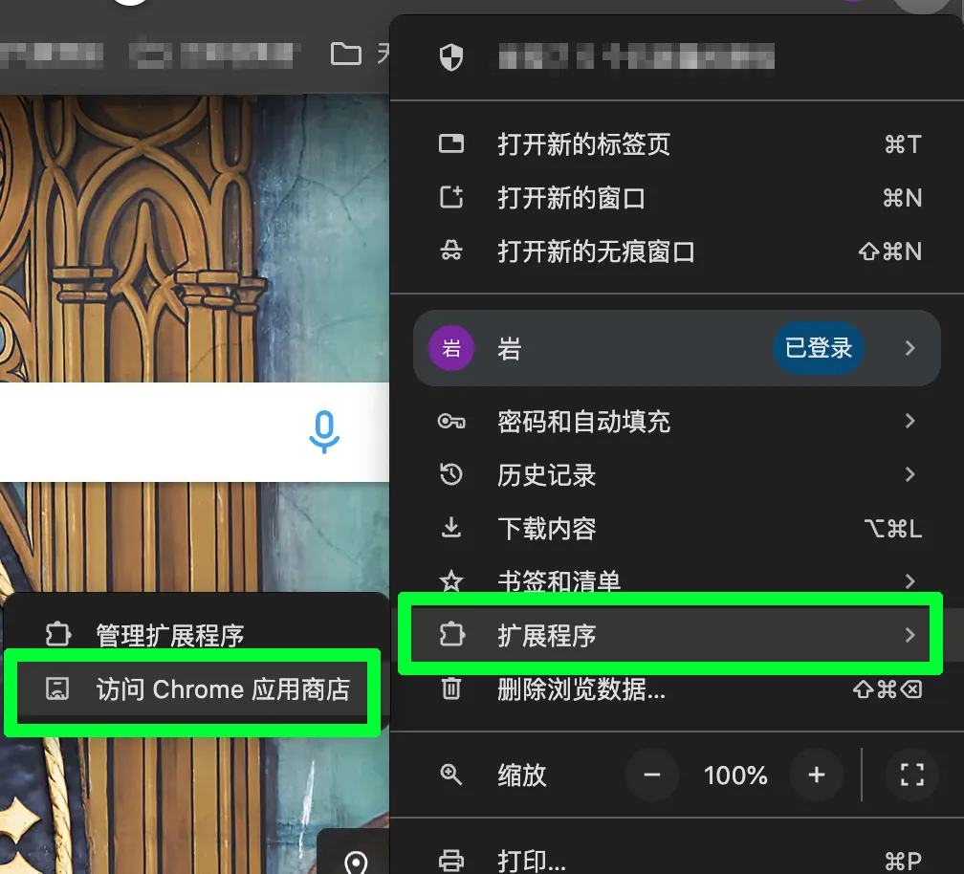Screen dimensions: 964x874
Task: Click the location pin icon at bottom
Action: [x=356, y=863]
